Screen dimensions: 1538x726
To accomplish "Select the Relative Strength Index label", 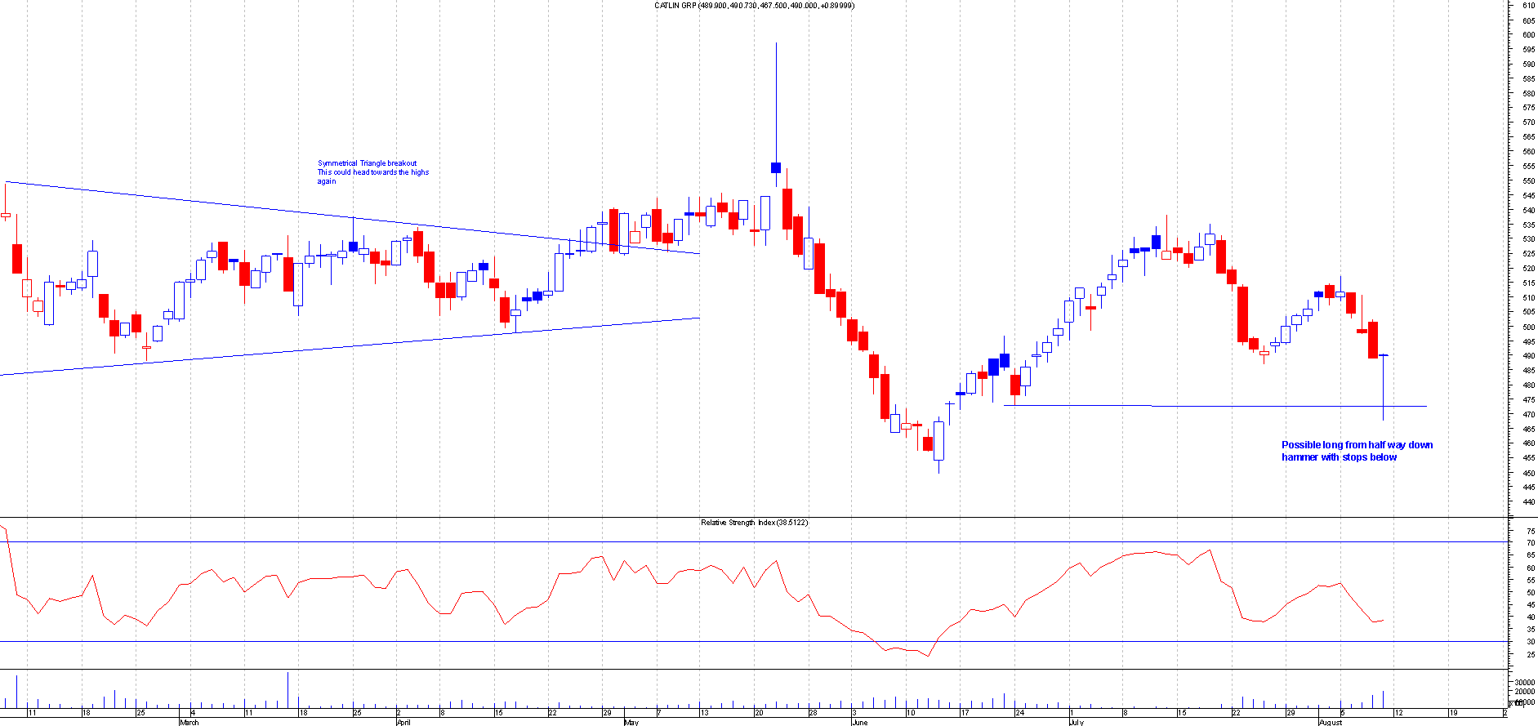I will pyautogui.click(x=753, y=523).
